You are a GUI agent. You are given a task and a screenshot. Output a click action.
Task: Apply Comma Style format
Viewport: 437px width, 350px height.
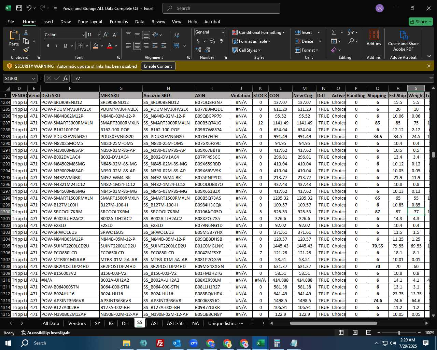[x=221, y=41]
